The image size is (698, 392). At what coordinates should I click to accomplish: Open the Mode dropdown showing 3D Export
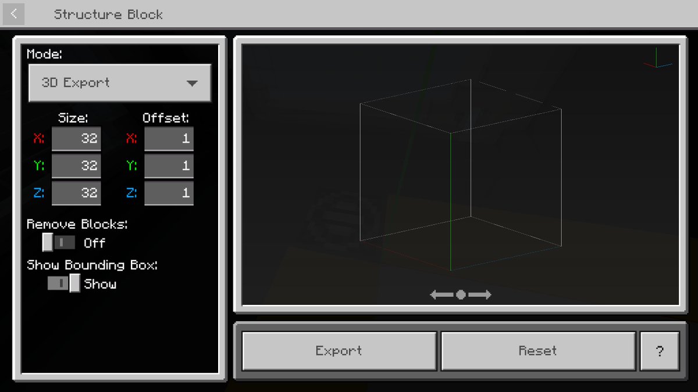click(120, 83)
